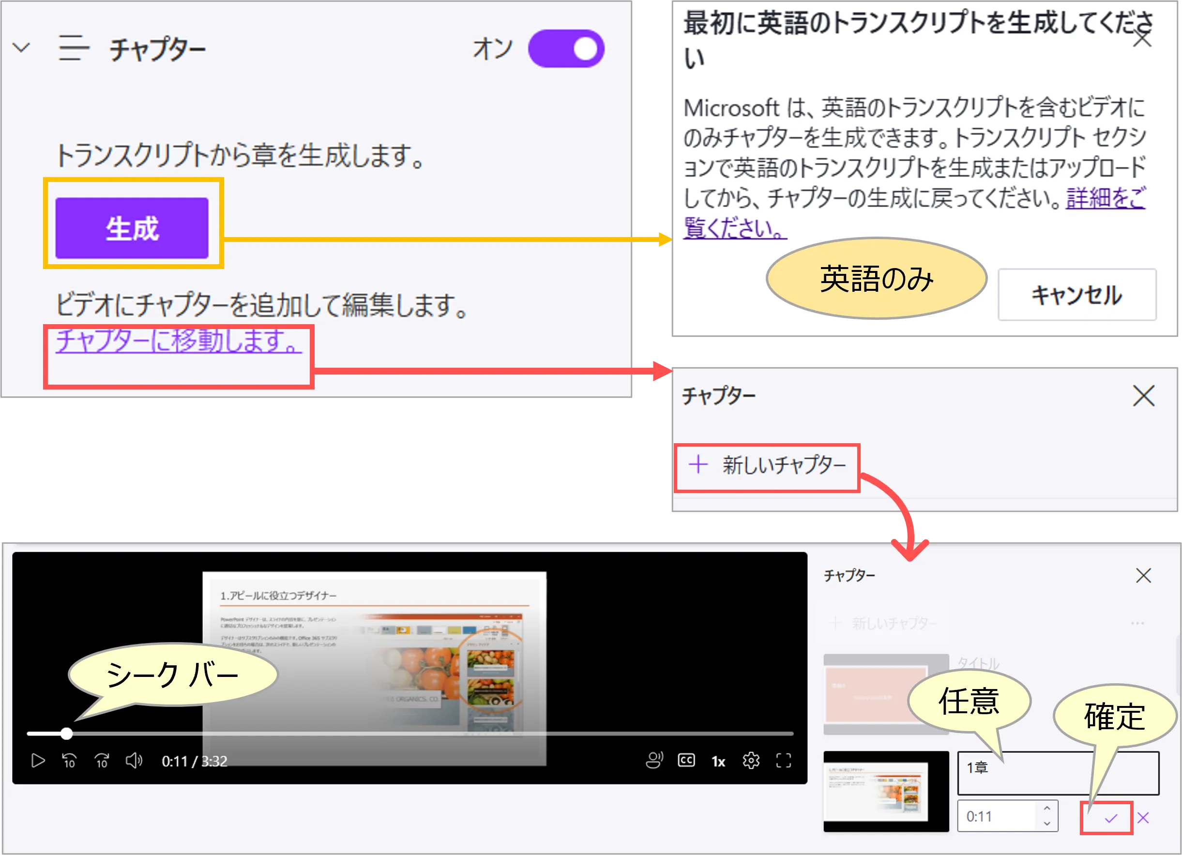Skip forward 10 seconds
The width and height of the screenshot is (1182, 855).
pyautogui.click(x=102, y=761)
